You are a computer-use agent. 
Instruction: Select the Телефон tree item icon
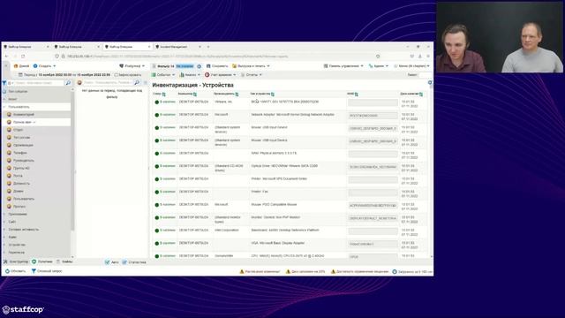coord(10,153)
